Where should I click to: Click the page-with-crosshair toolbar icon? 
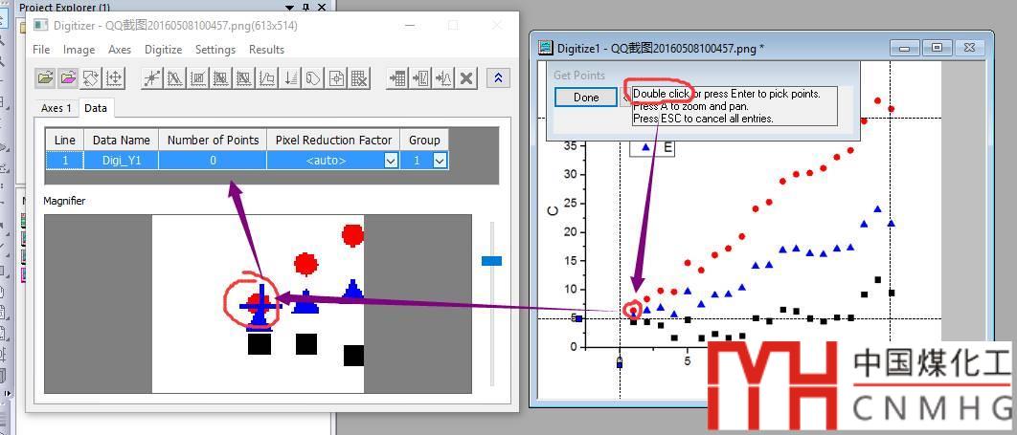(x=337, y=78)
